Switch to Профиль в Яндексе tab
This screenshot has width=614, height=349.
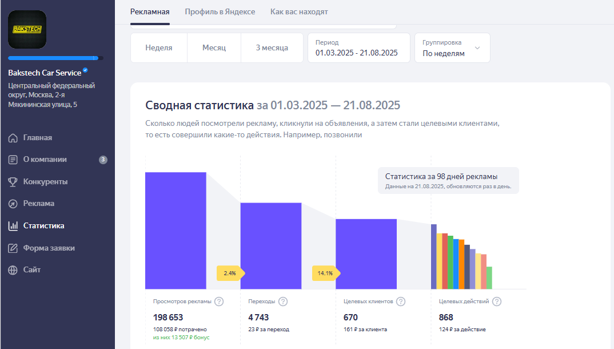(x=220, y=12)
